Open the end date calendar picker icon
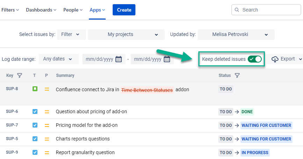This screenshot has height=159, width=303. [167, 59]
